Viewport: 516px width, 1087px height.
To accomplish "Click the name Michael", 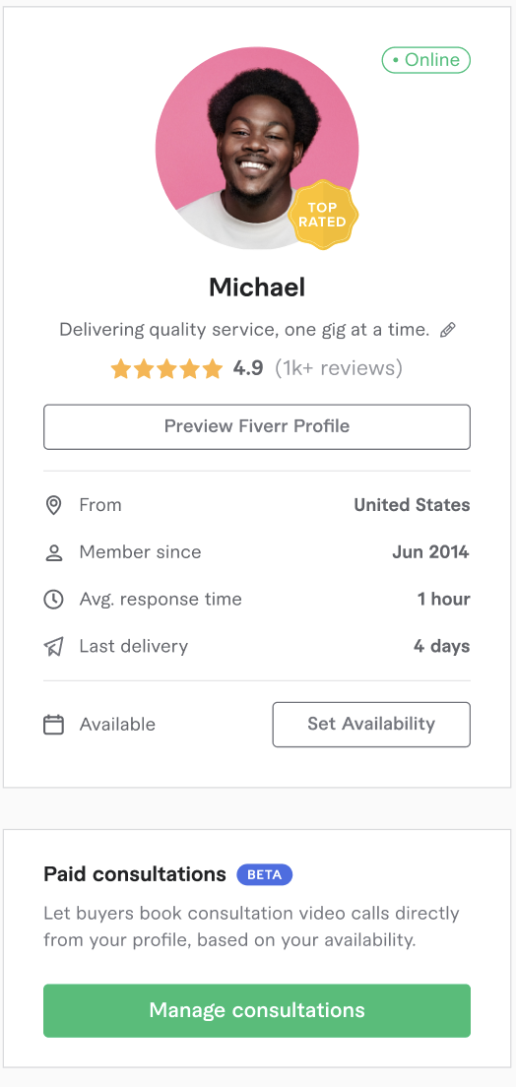I will [257, 287].
